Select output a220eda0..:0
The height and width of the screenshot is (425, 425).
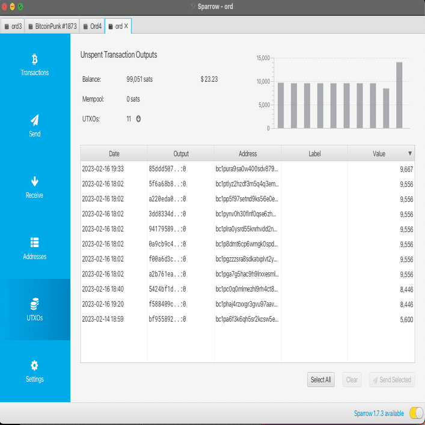pos(167,199)
